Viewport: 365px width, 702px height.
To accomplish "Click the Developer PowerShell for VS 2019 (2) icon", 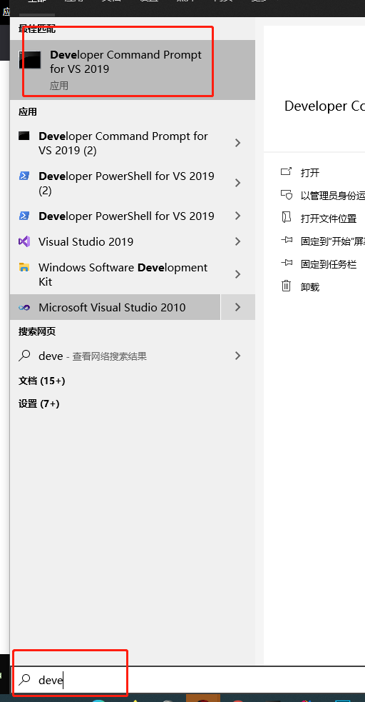I will [x=24, y=176].
